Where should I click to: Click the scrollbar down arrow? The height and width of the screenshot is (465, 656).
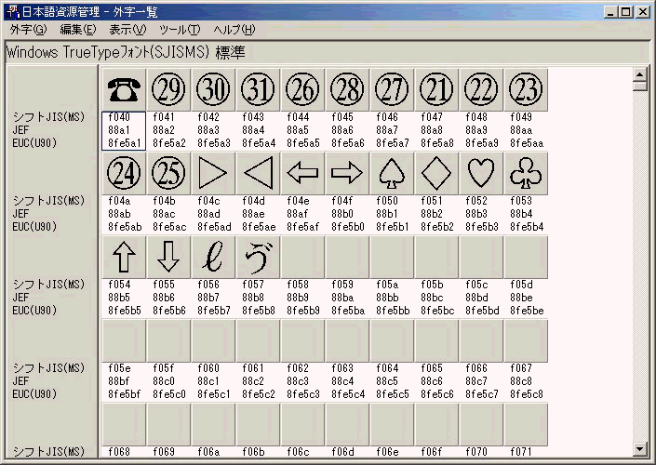click(640, 450)
